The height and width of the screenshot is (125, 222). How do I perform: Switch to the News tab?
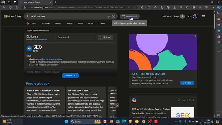(91, 23)
